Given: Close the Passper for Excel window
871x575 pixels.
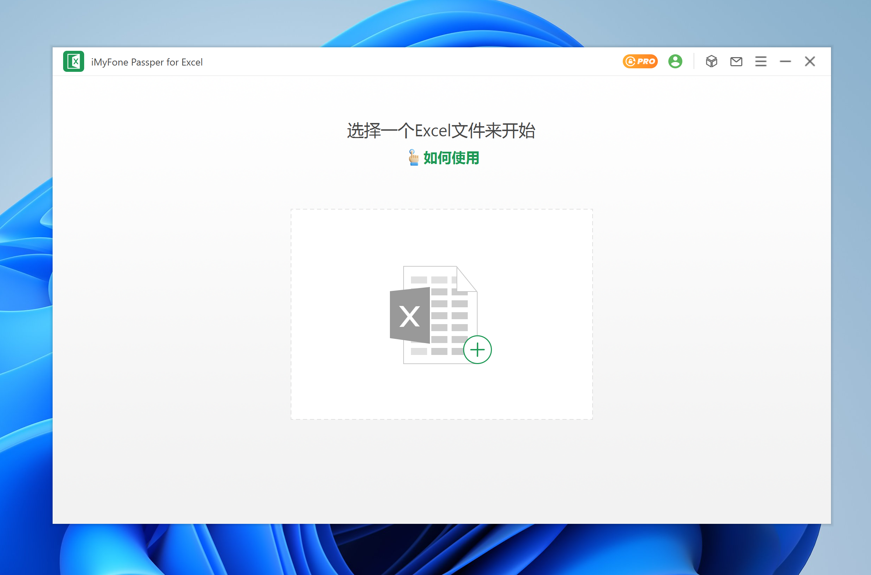Looking at the screenshot, I should coord(810,61).
